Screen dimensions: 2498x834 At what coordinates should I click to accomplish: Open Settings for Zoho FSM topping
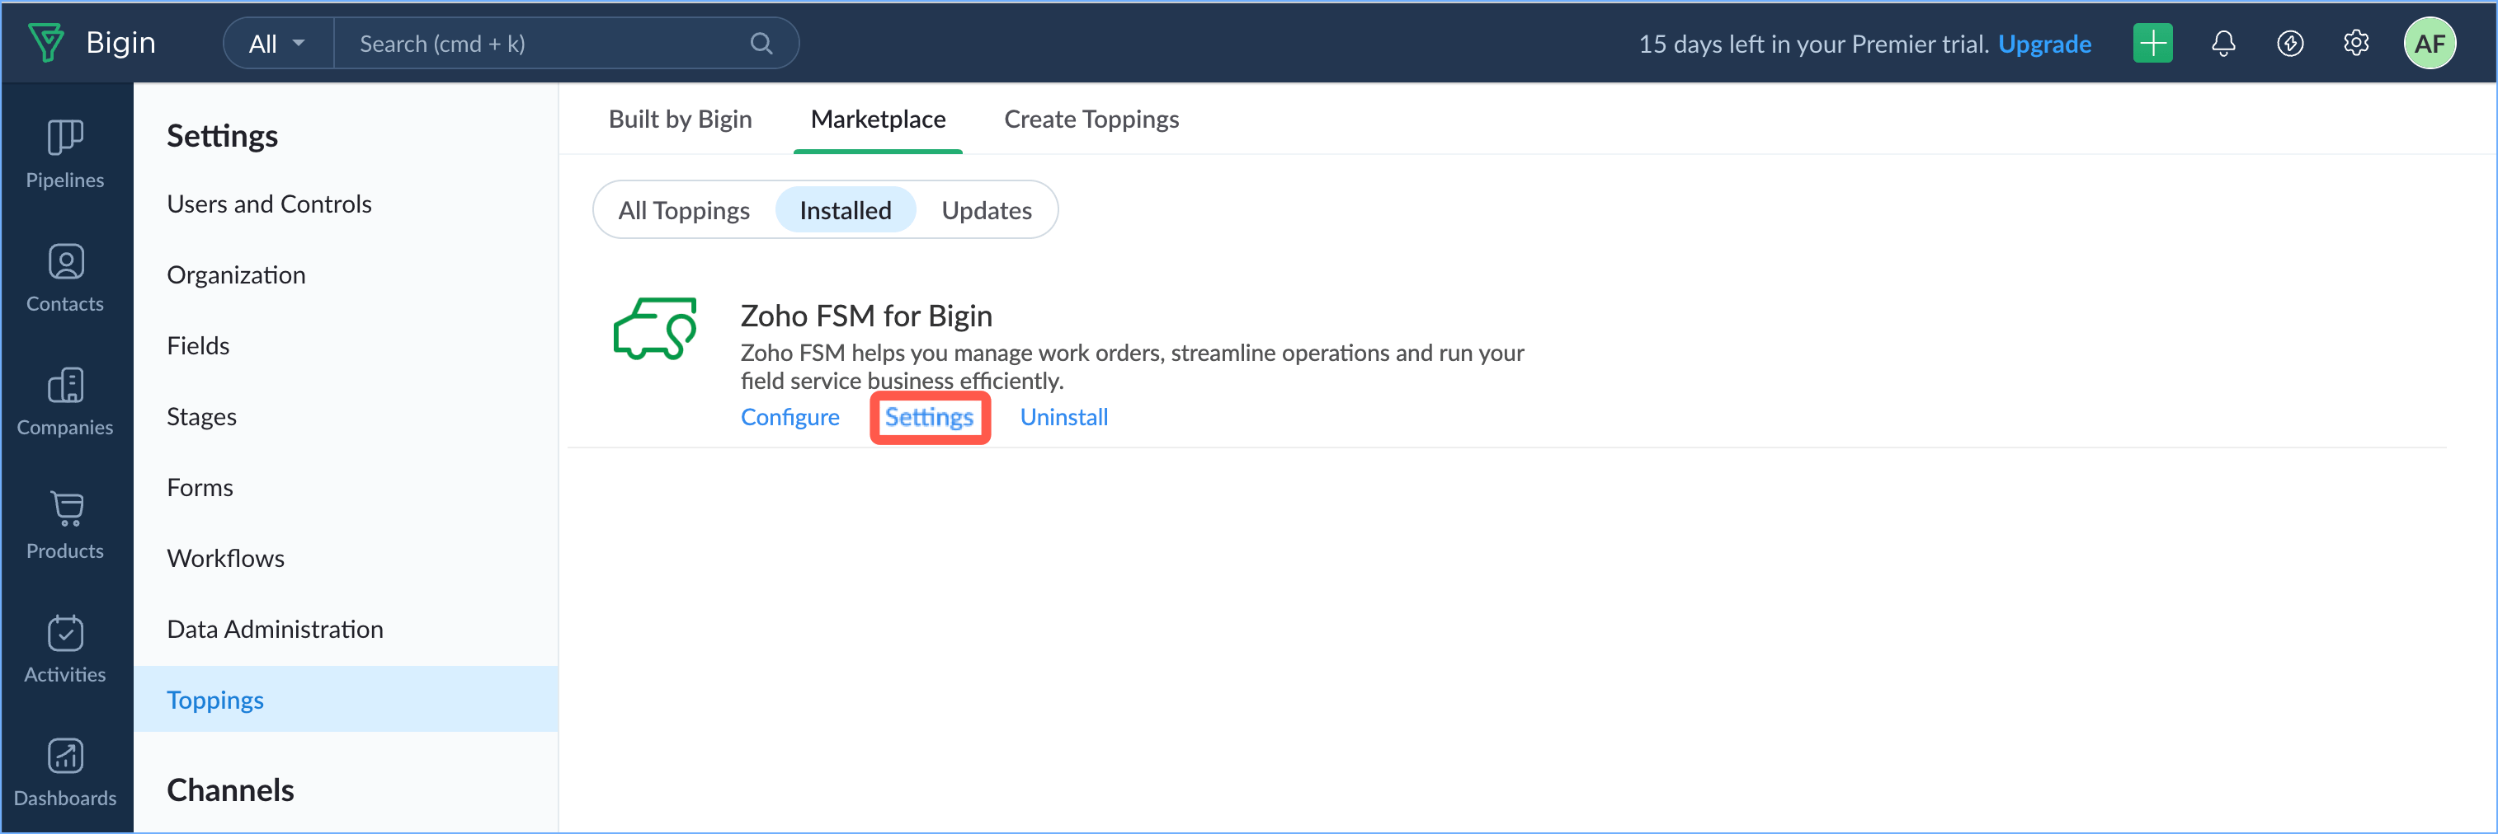click(x=929, y=418)
